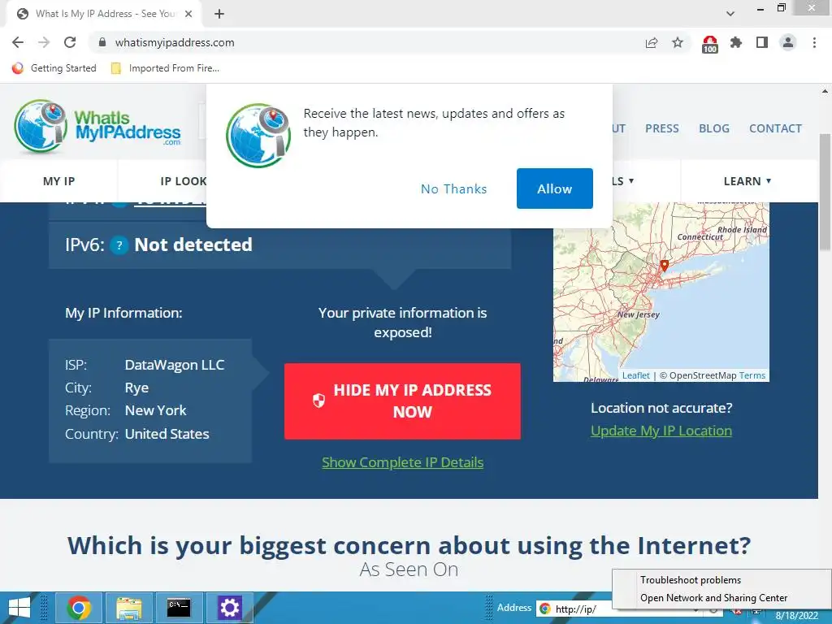832x624 pixels.
Task: Open the Chrome profile avatar icon
Action: coord(788,42)
